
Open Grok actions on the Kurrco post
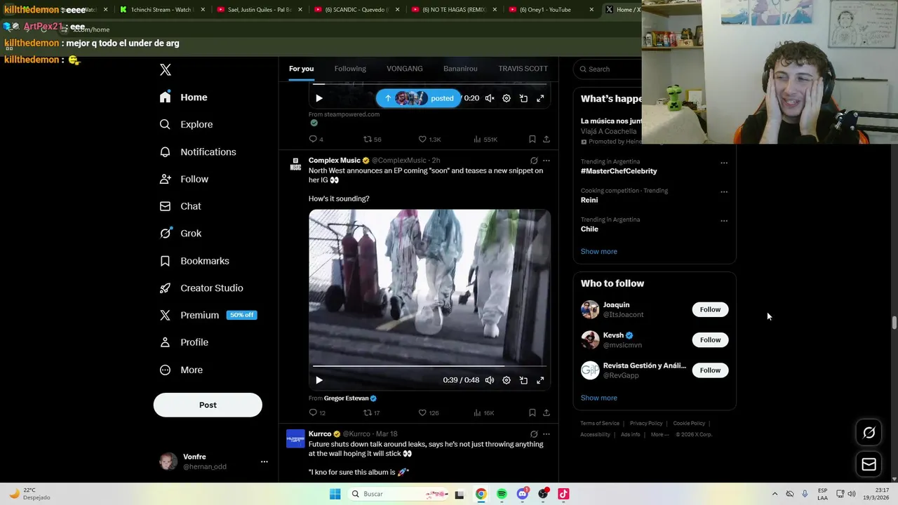[534, 434]
